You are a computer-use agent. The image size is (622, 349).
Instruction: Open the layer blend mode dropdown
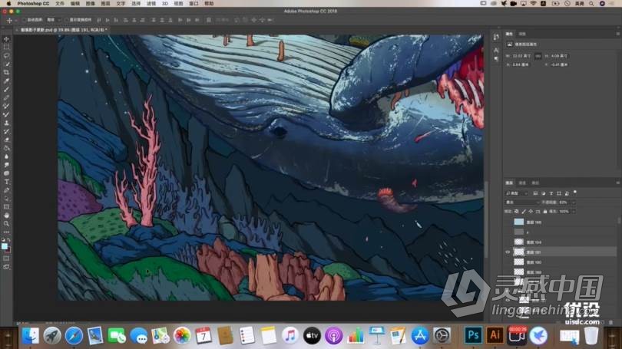522,202
